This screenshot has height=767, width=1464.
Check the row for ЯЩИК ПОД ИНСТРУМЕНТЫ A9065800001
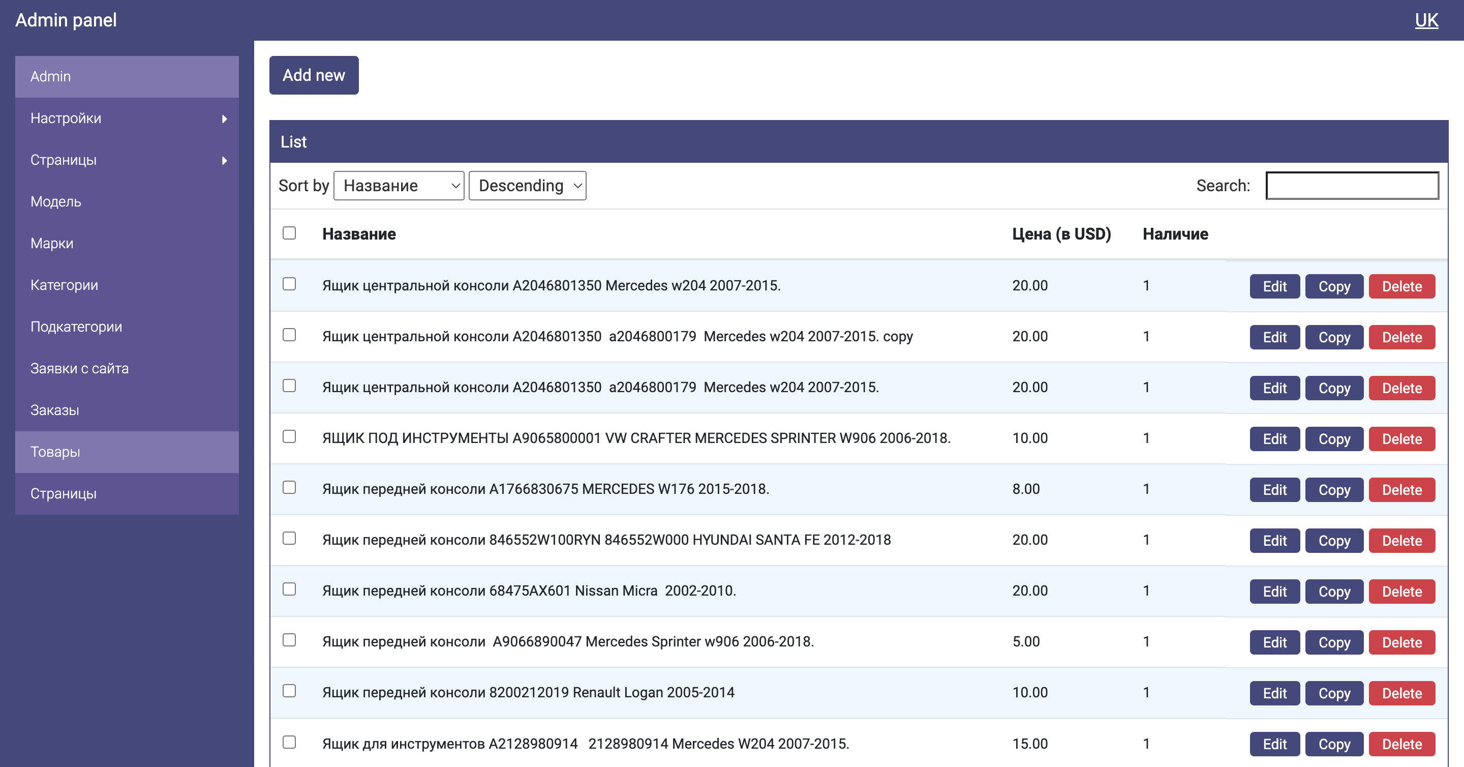[x=289, y=437]
